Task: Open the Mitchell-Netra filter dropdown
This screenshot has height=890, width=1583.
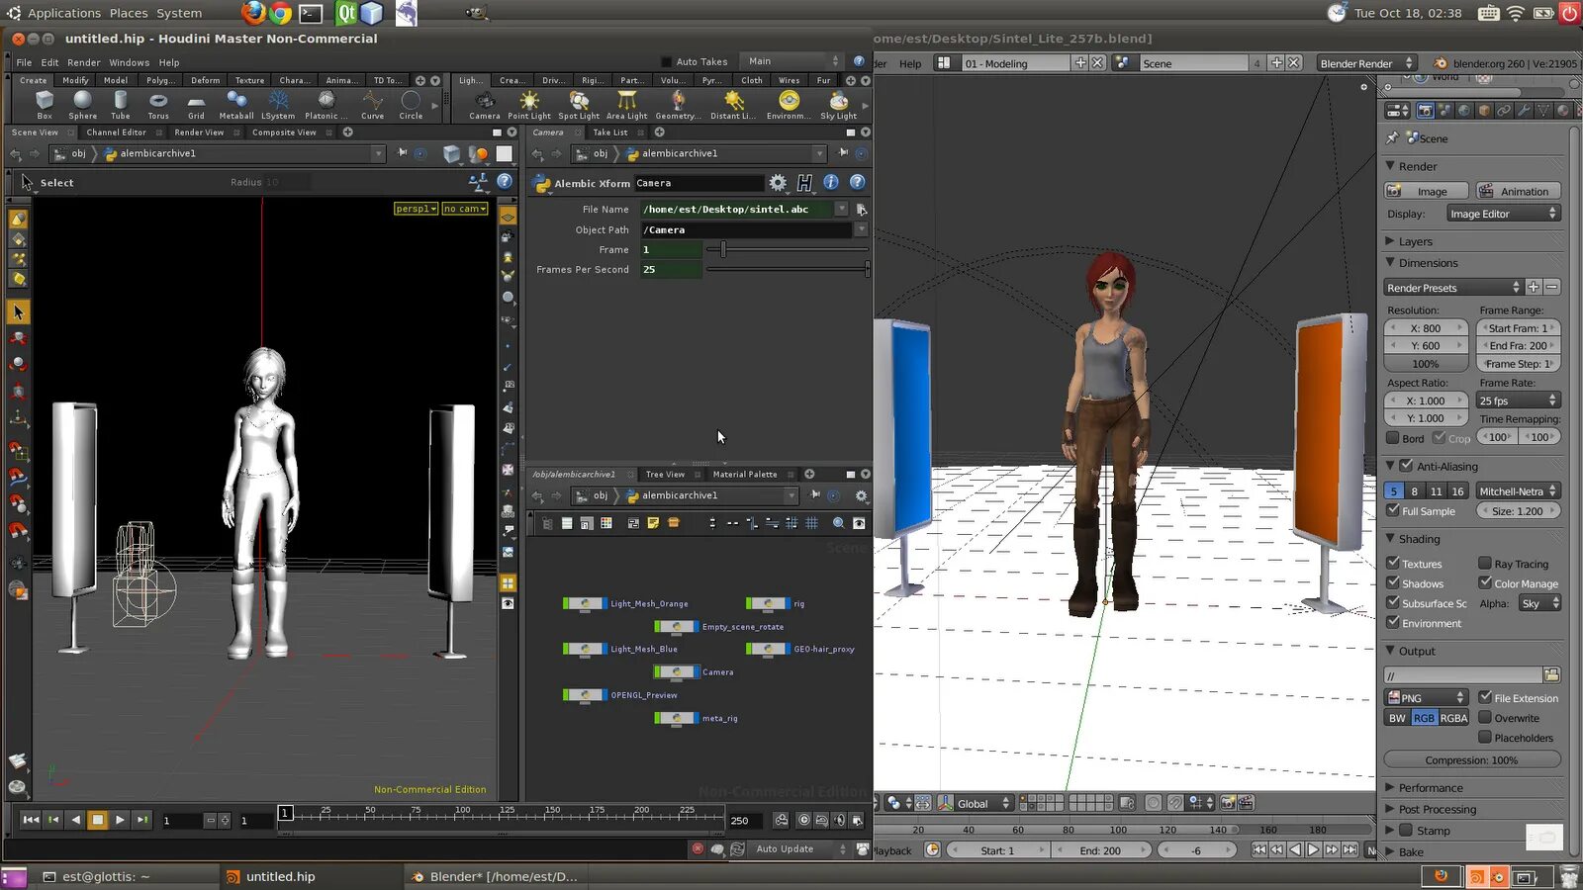Action: pyautogui.click(x=1517, y=491)
